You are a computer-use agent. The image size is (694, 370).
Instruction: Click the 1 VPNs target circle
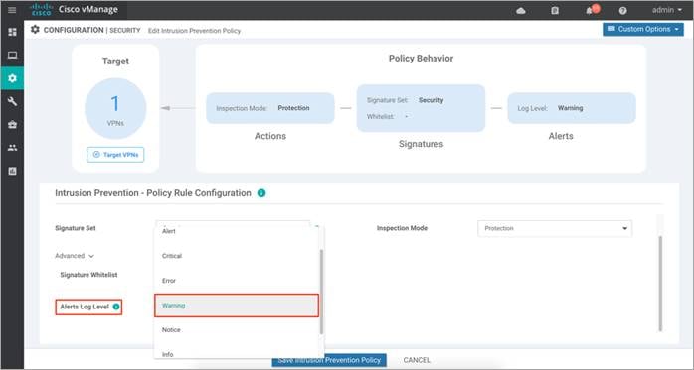(x=115, y=108)
